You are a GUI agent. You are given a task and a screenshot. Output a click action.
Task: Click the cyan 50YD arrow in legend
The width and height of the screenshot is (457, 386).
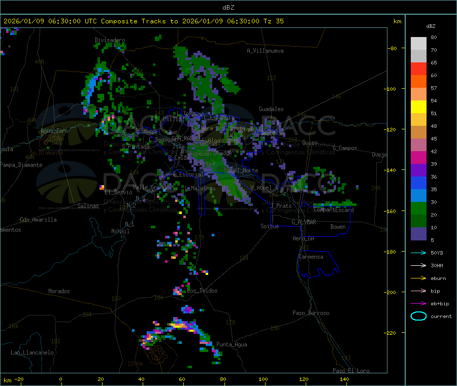pos(418,253)
